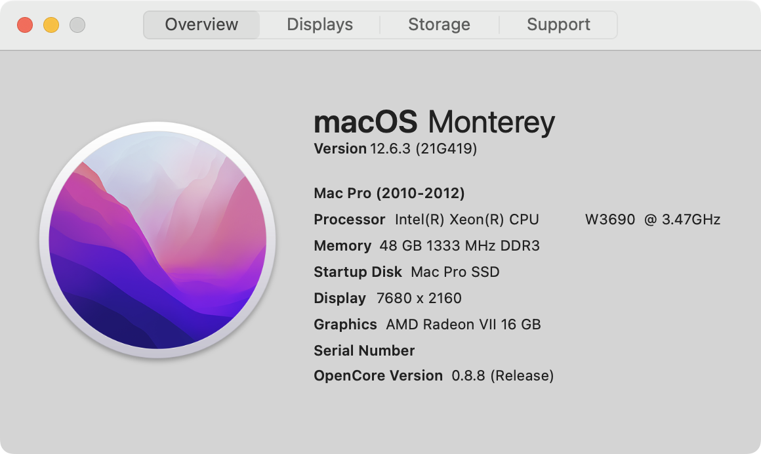Click the gray disabled zoom button
Screen dimensions: 761x454
[77, 25]
